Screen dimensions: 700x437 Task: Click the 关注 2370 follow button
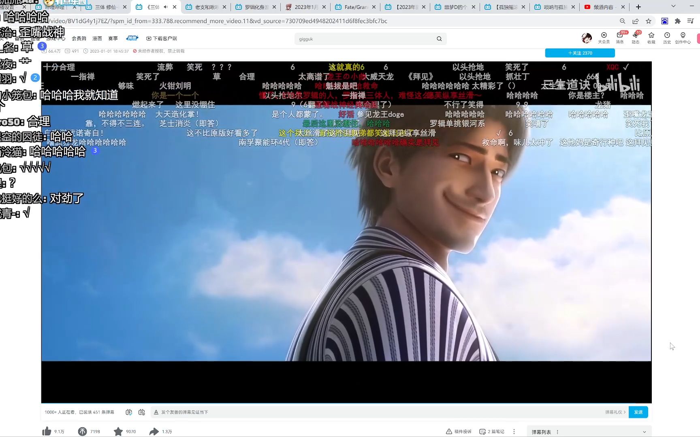pos(580,53)
